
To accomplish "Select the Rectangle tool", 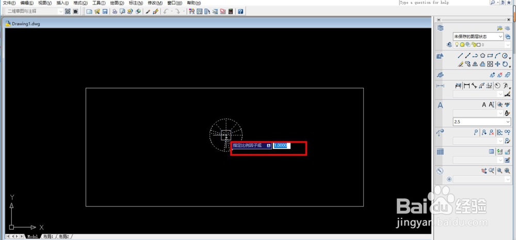I will click(x=490, y=56).
